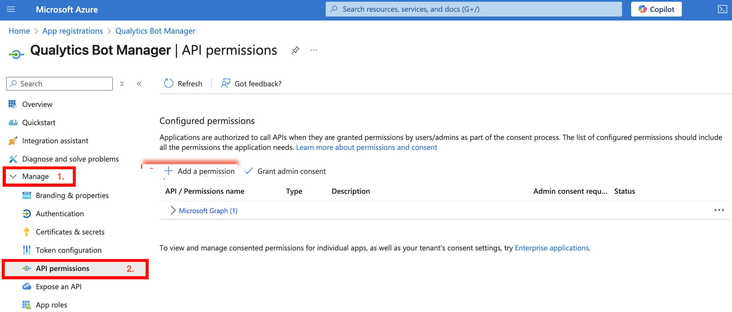
Task: Select Token configuration in the sidebar
Action: pos(68,250)
